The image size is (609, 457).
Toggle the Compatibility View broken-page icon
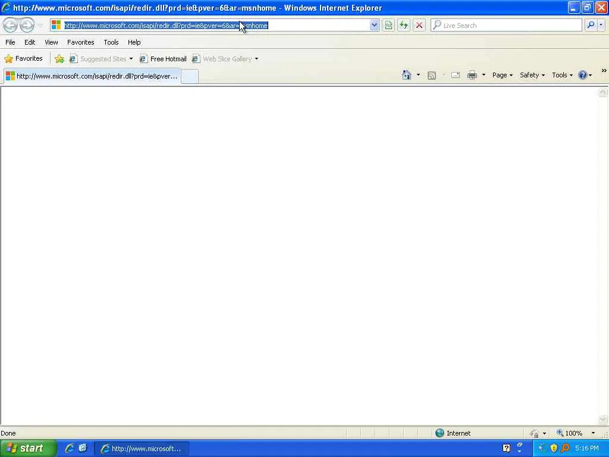(388, 25)
